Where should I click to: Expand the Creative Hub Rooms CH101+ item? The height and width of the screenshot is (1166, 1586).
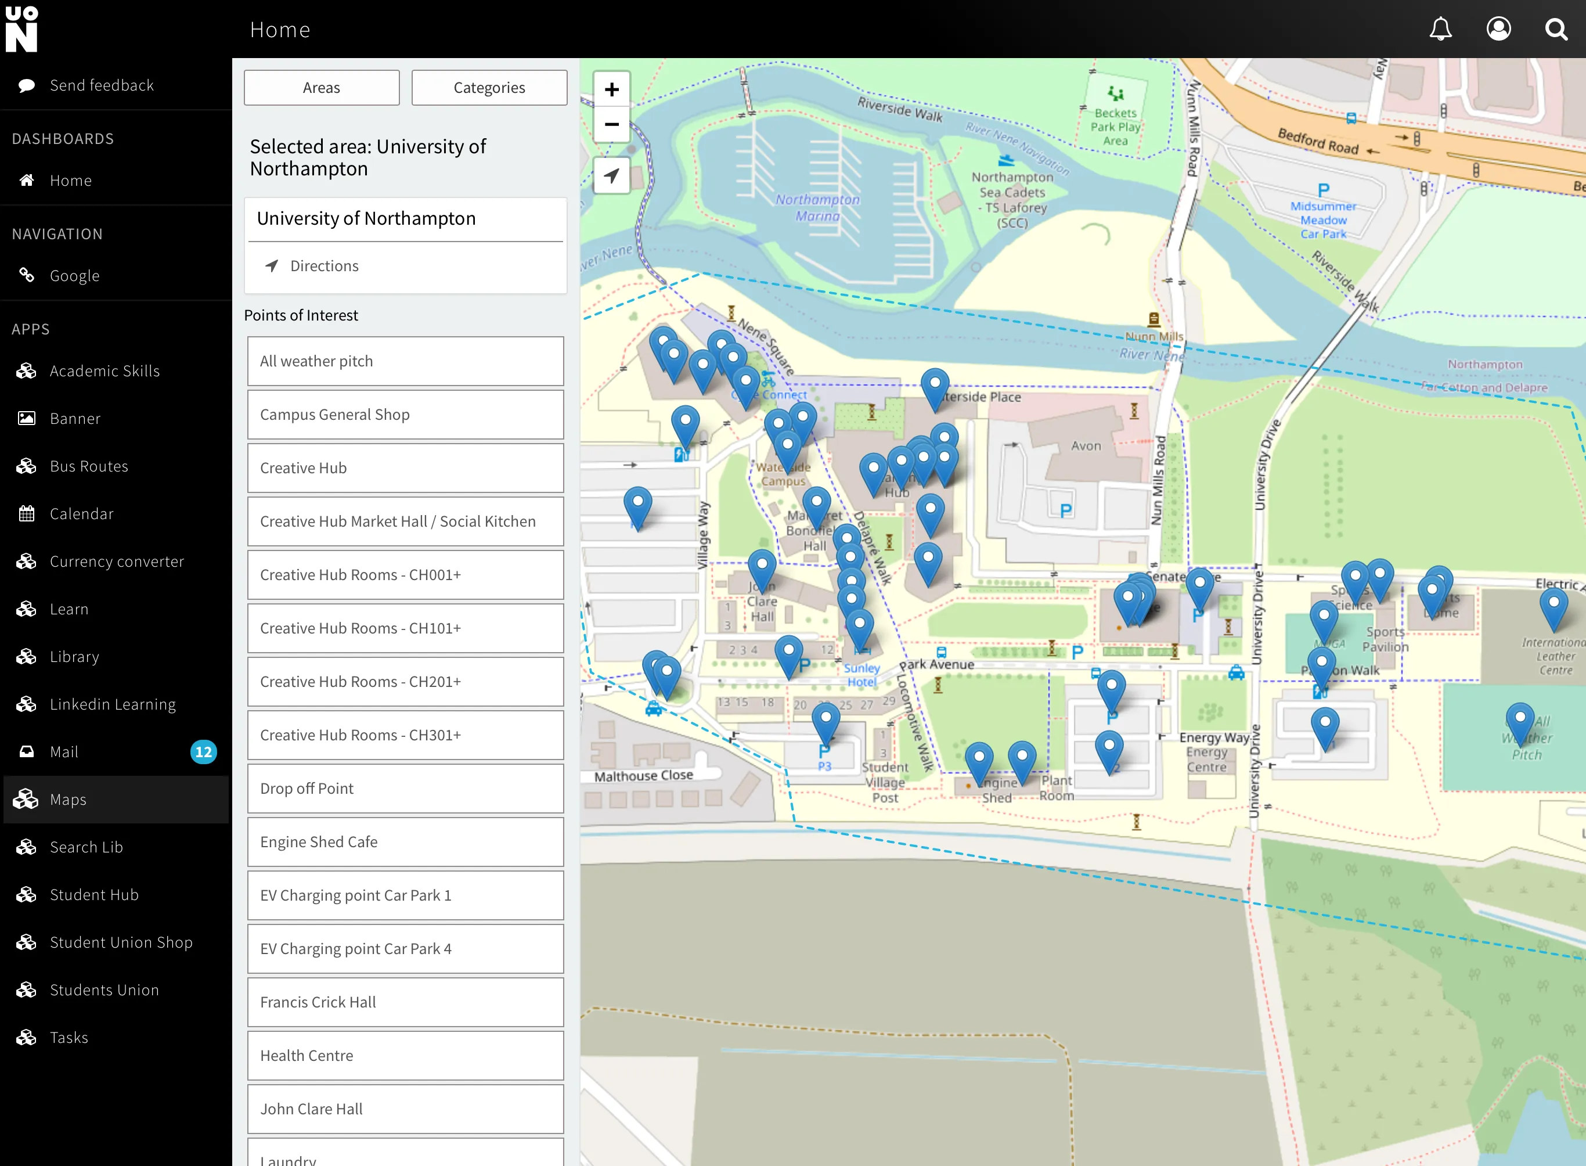(405, 628)
